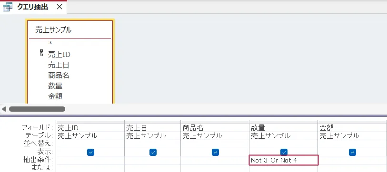Uncheck the 表示 checkbox for 売上日
This screenshot has height=172, width=387.
click(153, 153)
